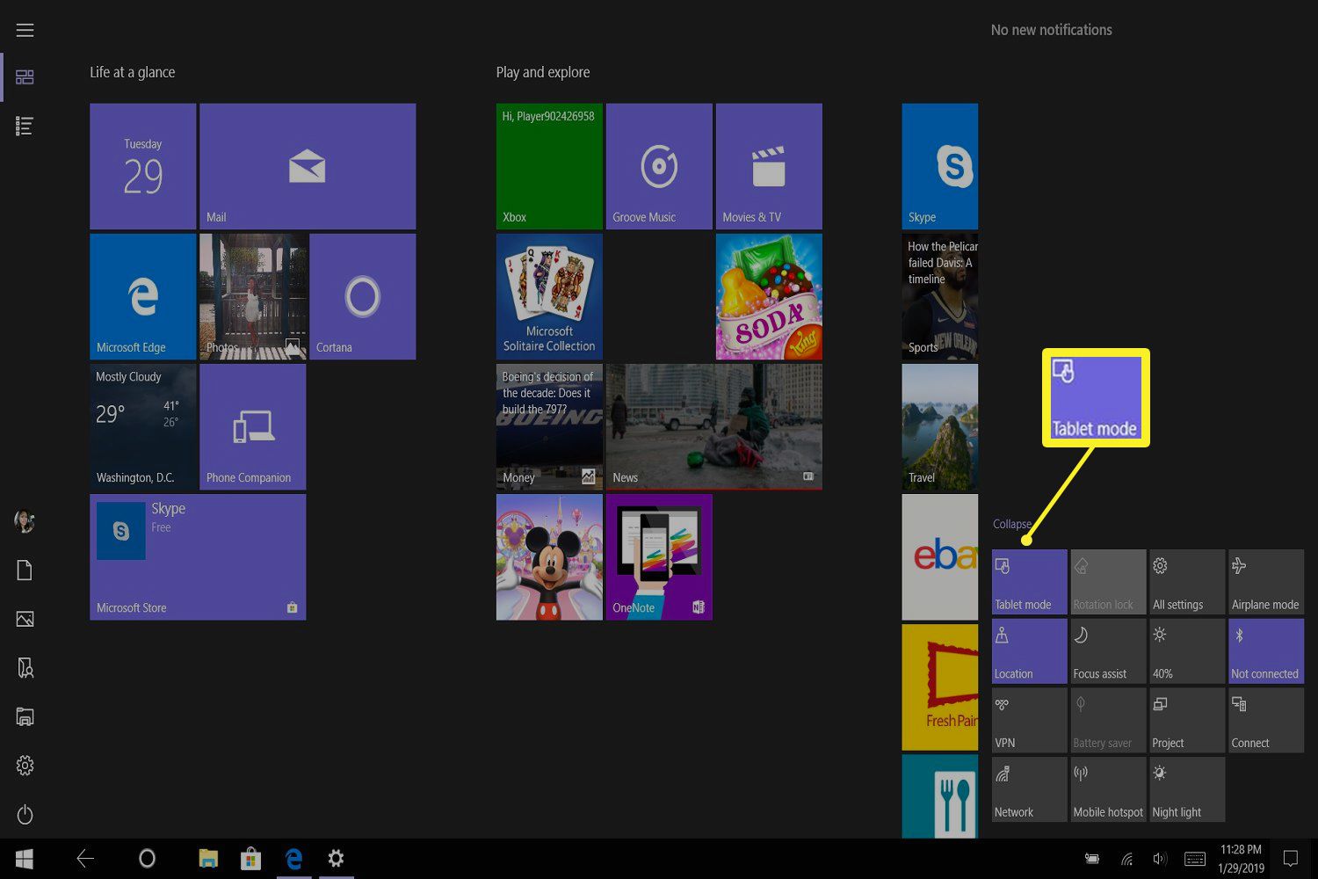Open the Calendar tile showing Tuesday 29

coord(143,166)
